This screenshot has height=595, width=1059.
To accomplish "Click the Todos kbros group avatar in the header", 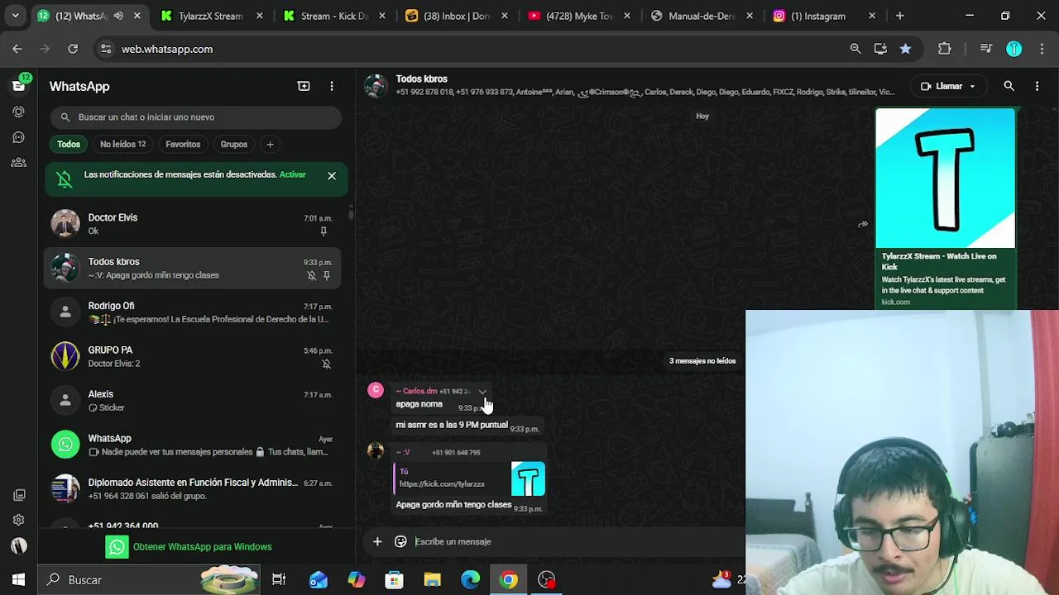I will (x=376, y=86).
